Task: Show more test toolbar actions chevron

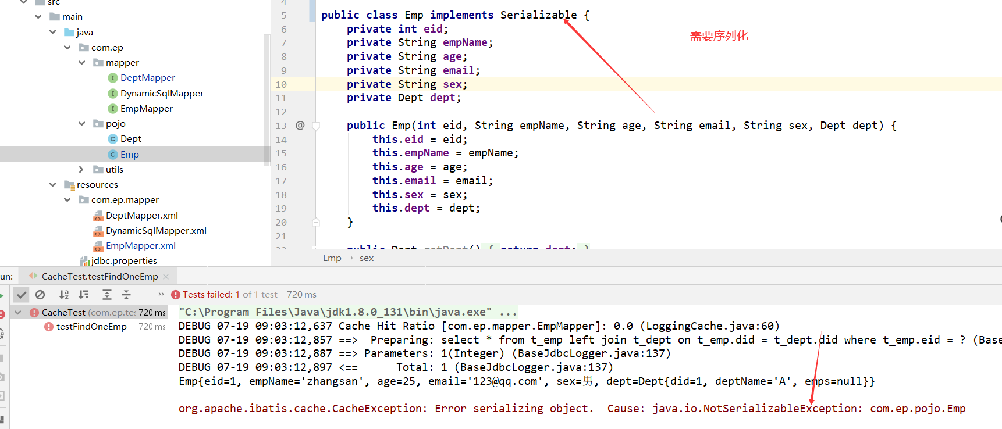Action: pyautogui.click(x=161, y=294)
